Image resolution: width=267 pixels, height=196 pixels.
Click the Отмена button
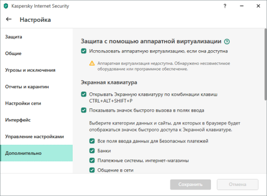coord(238,184)
